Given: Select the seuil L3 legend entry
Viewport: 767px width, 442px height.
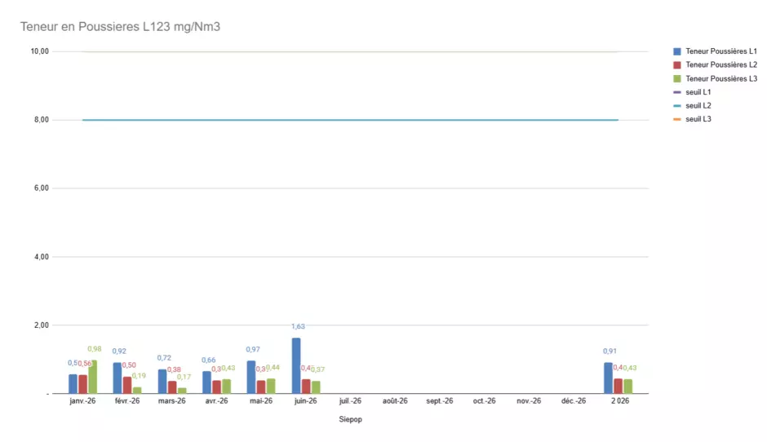Looking at the screenshot, I should [x=692, y=119].
